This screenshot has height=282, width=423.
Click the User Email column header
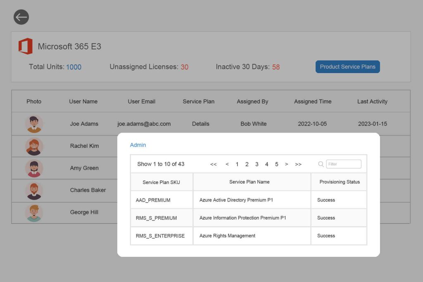(x=141, y=102)
